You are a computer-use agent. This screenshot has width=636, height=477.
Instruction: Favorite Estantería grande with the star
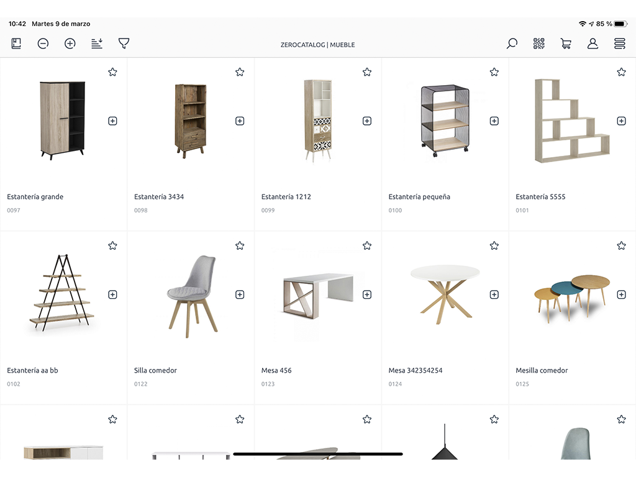113,72
